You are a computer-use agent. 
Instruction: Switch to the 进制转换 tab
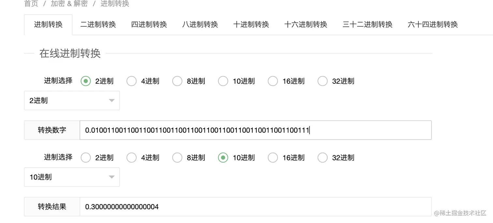pyautogui.click(x=48, y=24)
